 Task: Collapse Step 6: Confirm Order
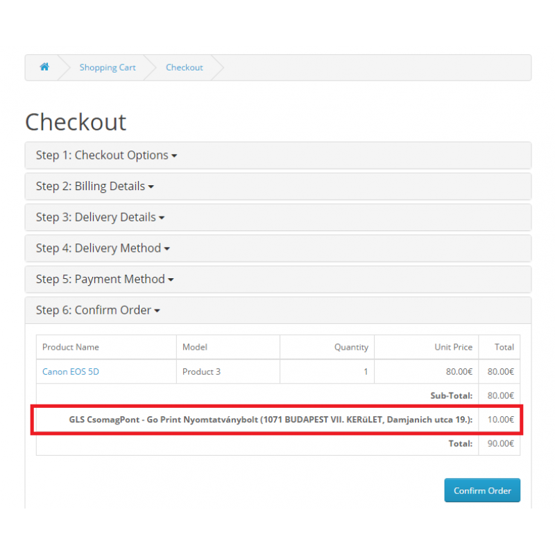coord(98,310)
